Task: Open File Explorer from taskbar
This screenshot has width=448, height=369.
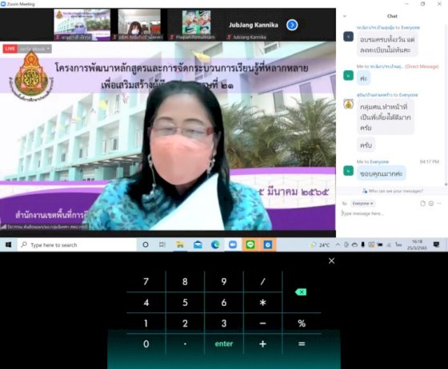Action: (180, 244)
